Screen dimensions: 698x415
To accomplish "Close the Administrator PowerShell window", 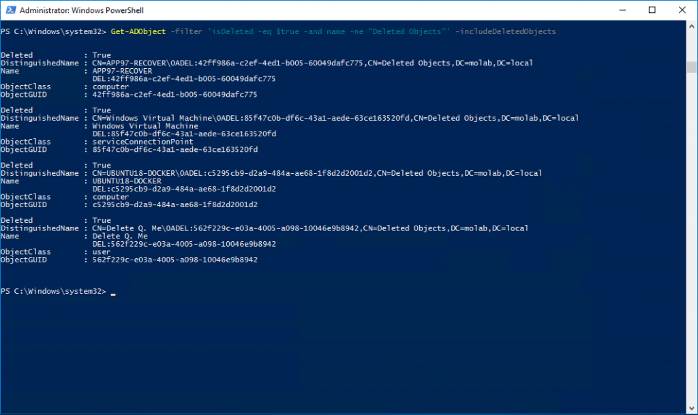I will pos(683,10).
